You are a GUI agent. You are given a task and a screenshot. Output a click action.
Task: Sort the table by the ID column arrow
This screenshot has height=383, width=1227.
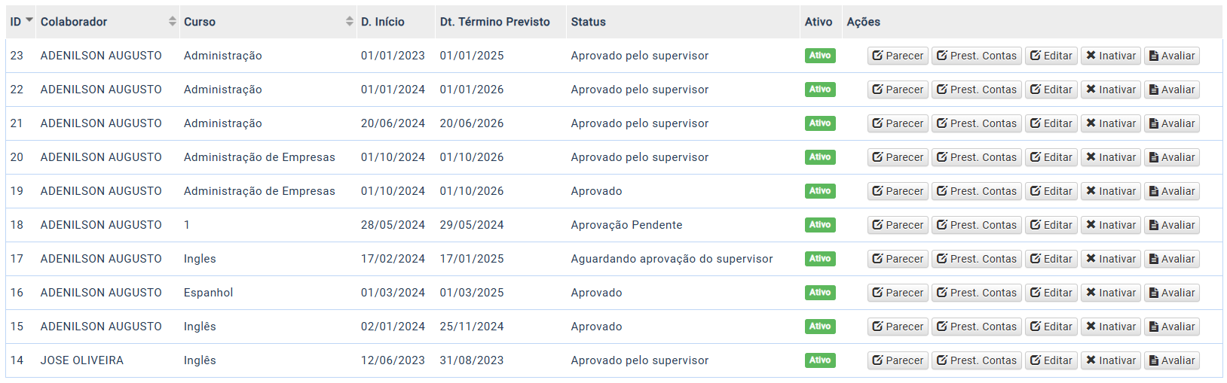coord(29,20)
